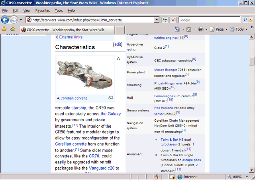The image size is (255, 180).
Task: Click the Internet Explorer title bar icon
Action: [x=3, y=3]
